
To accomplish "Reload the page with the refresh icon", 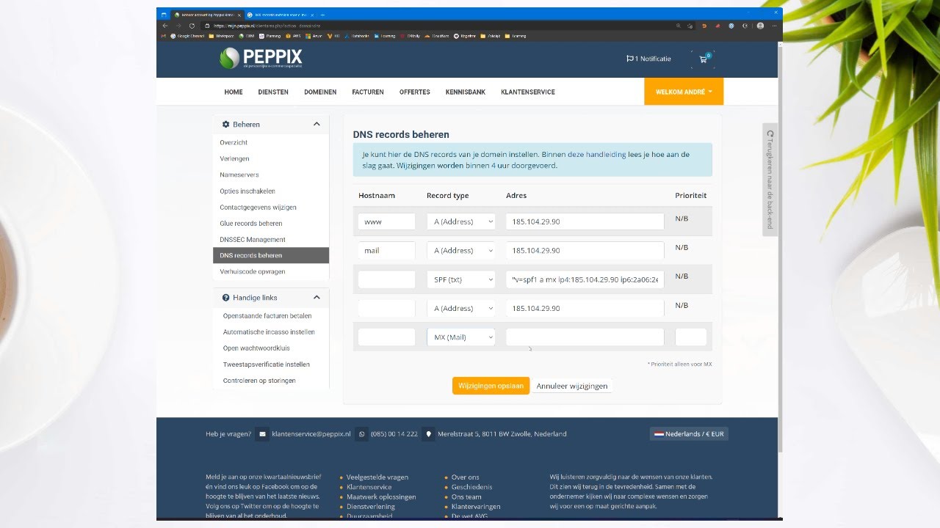I will click(192, 25).
